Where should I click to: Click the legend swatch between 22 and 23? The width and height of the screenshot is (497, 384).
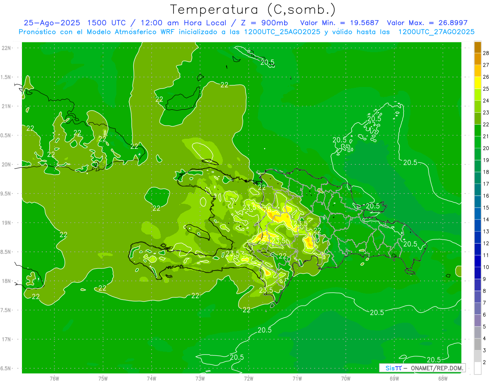(478, 118)
